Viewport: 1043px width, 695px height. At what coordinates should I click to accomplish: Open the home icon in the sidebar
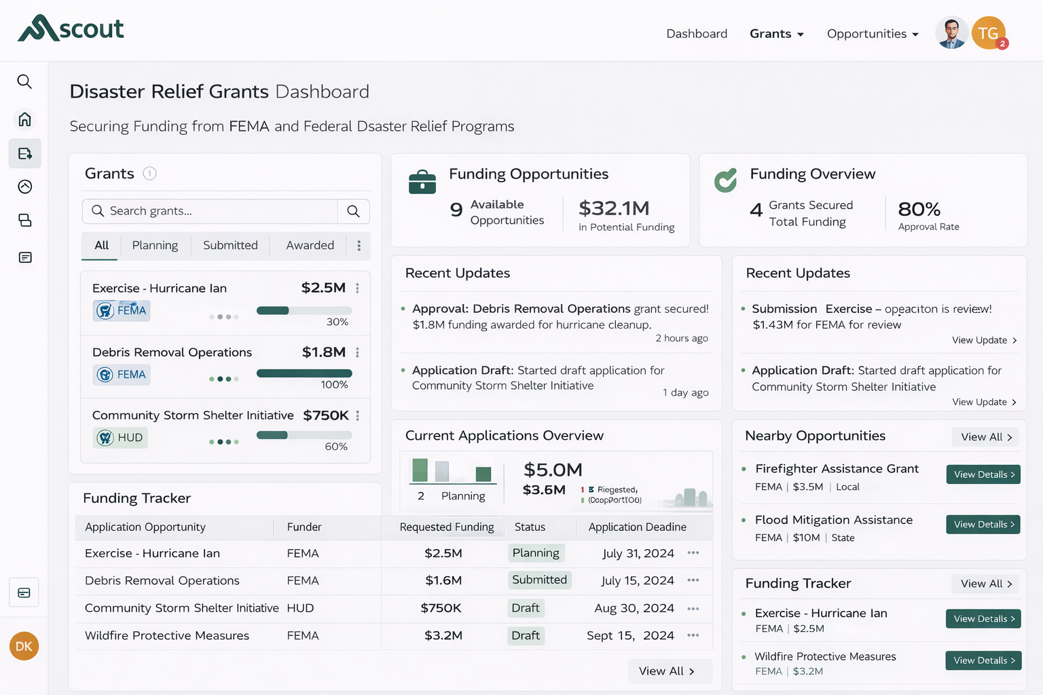click(x=24, y=119)
